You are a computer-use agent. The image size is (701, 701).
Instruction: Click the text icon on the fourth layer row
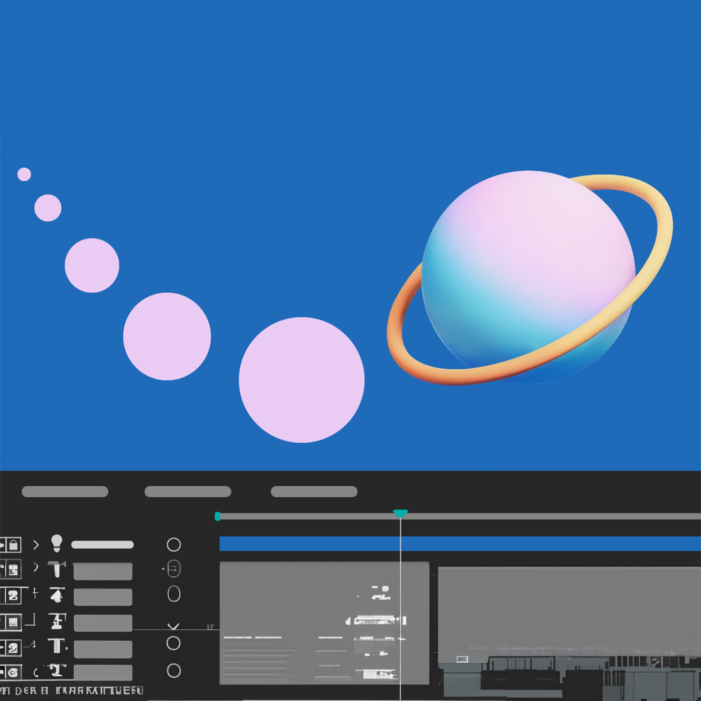(57, 621)
